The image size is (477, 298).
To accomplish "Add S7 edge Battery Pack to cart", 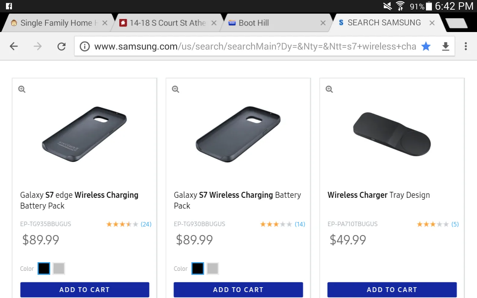I will pyautogui.click(x=85, y=289).
